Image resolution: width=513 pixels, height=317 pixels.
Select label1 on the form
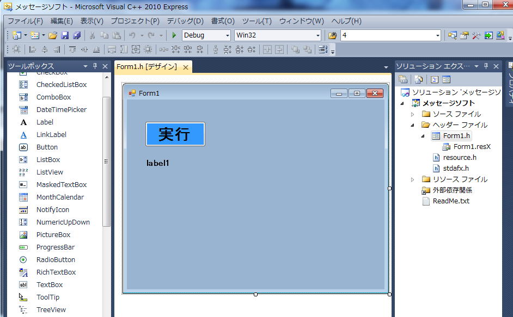158,163
